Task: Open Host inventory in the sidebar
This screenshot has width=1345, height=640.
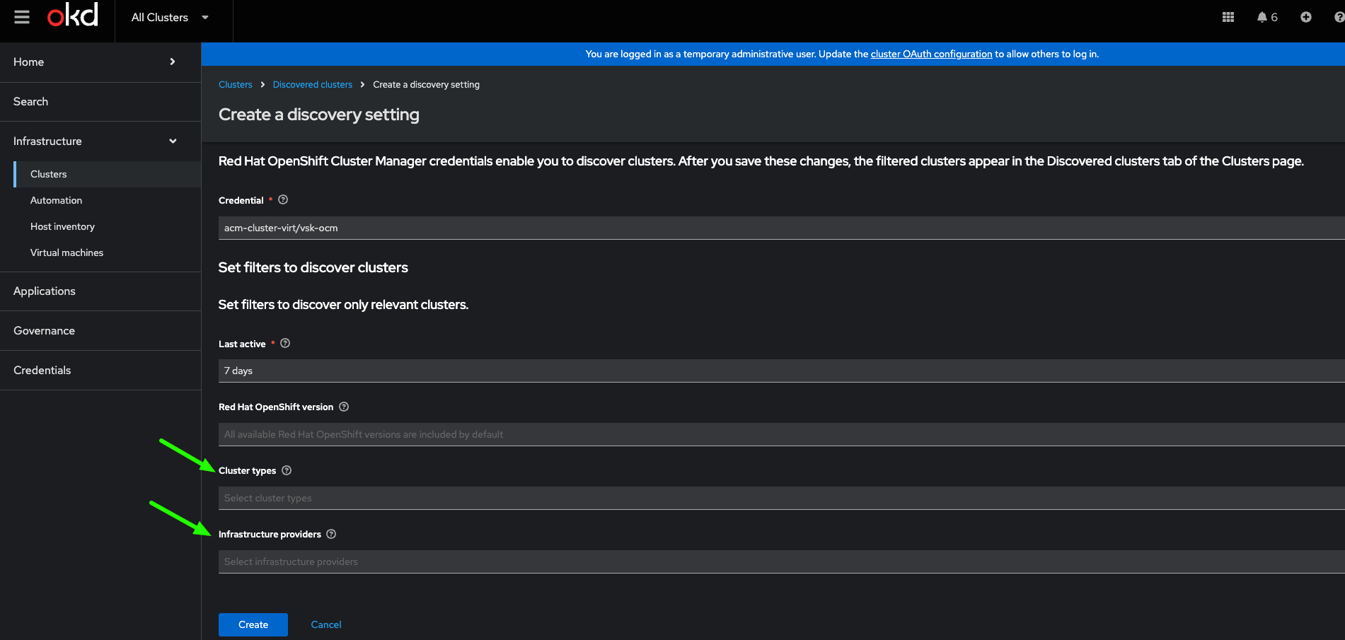Action: tap(62, 226)
